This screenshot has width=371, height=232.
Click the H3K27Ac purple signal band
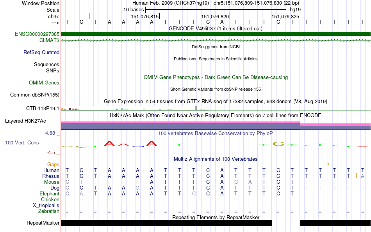(x=216, y=126)
